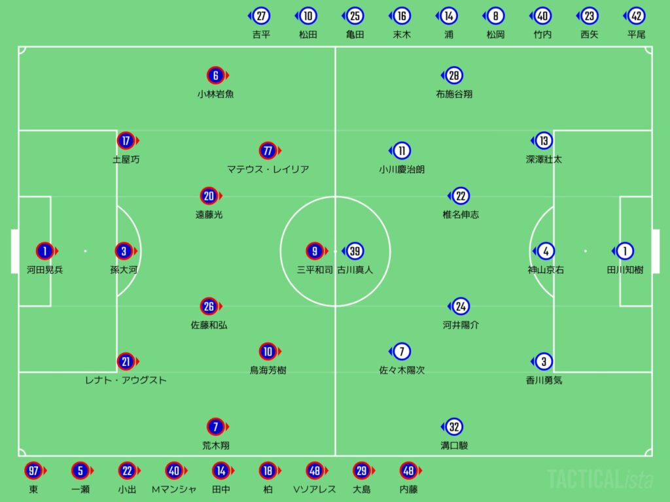Click player 32 溝口駿 marker
The height and width of the screenshot is (502, 670).
[x=455, y=427]
